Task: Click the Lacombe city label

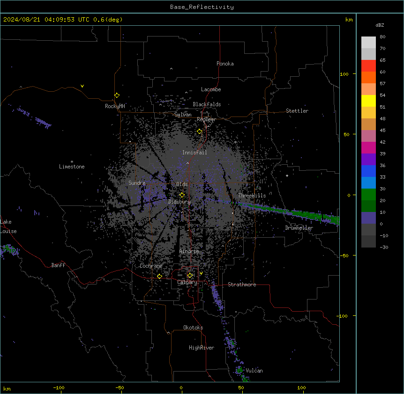Action: click(211, 89)
